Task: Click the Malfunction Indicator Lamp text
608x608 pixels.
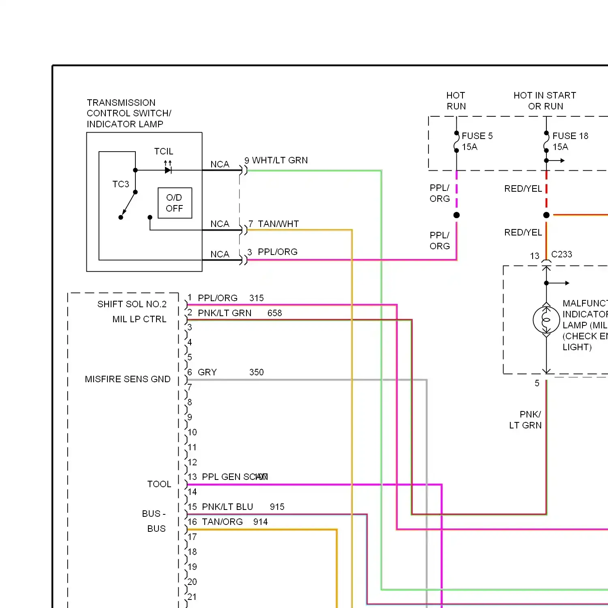Action: 585,325
